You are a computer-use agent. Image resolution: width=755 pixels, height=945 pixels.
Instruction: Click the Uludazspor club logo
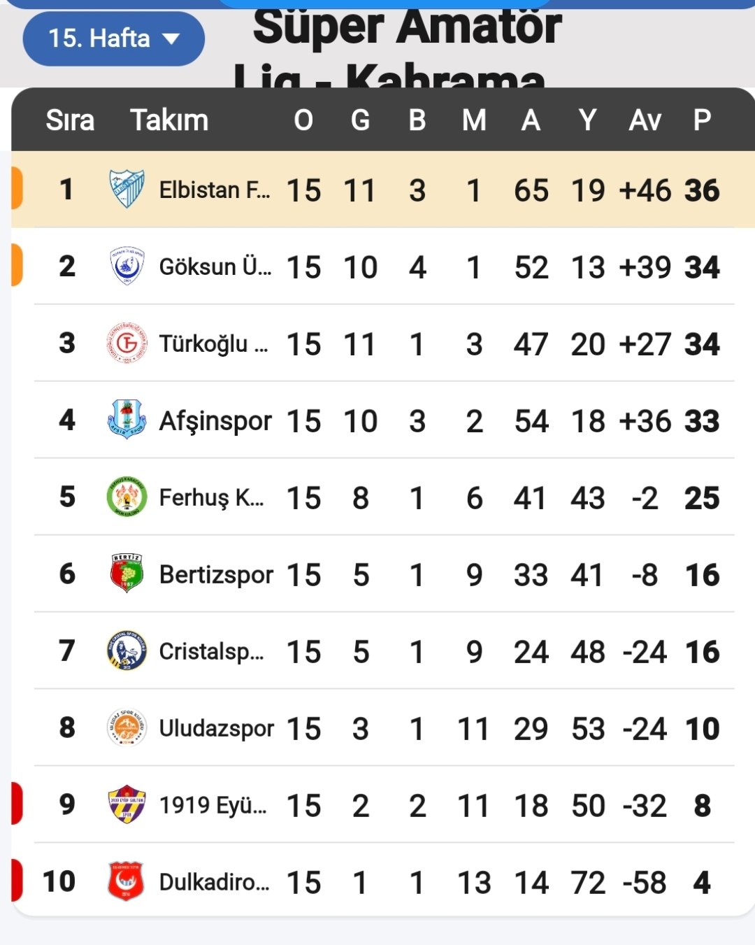(127, 727)
